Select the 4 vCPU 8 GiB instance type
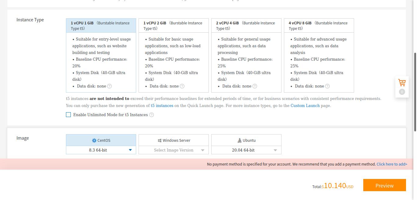This screenshot has width=417, height=200. (319, 55)
